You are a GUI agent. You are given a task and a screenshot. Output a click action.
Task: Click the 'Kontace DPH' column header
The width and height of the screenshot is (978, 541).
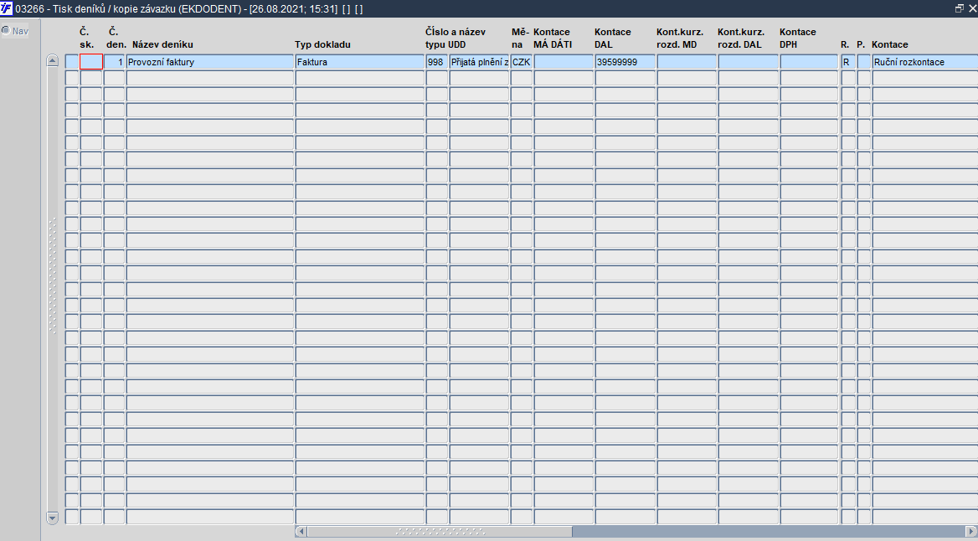click(798, 38)
